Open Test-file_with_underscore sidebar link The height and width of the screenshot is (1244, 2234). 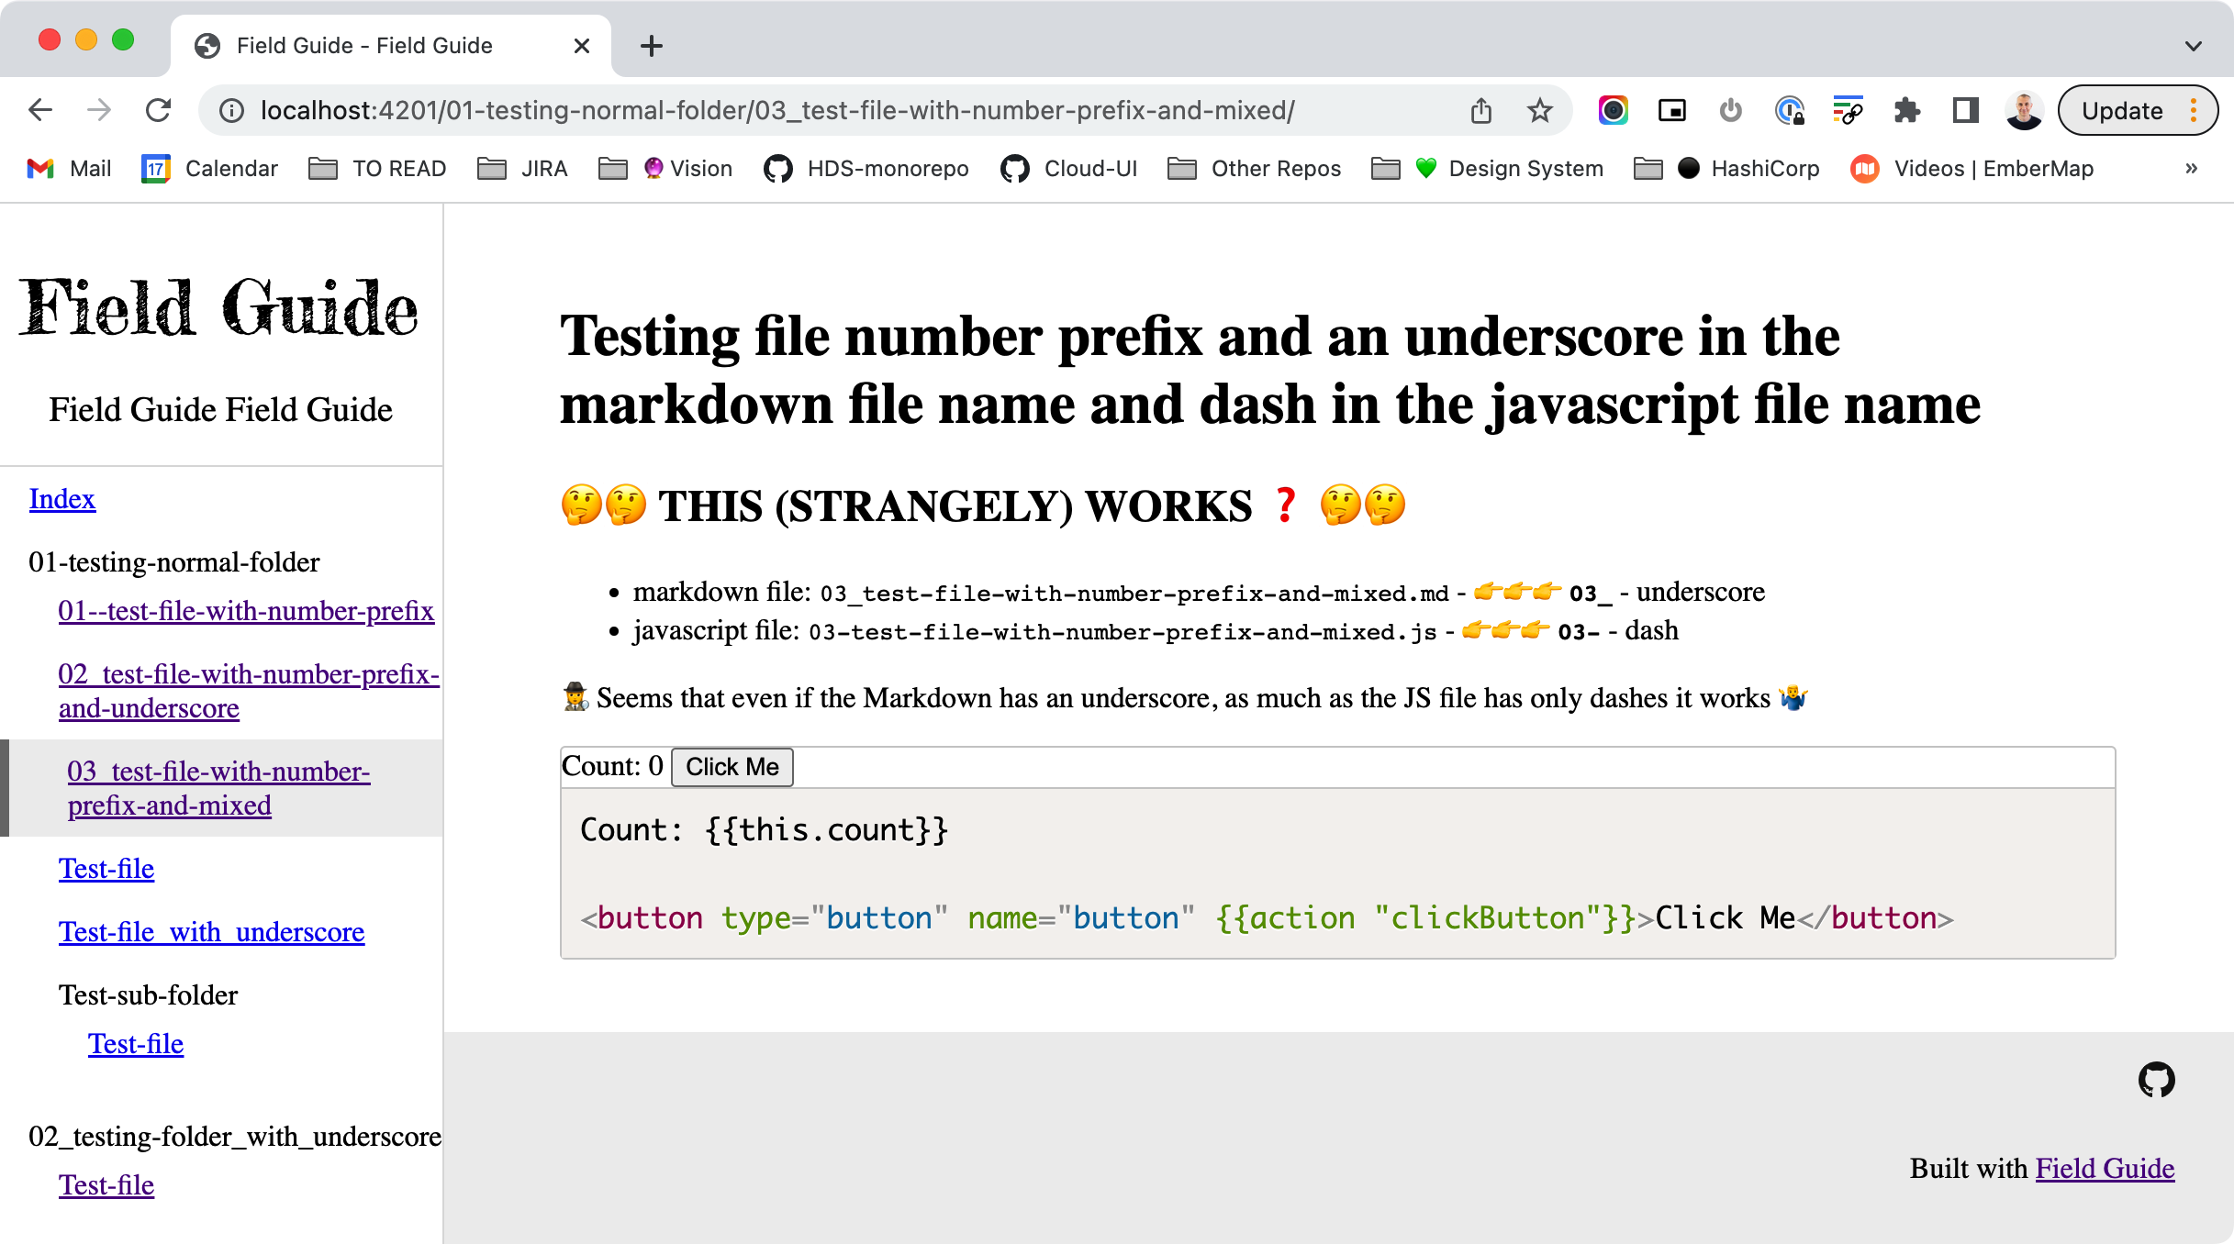pos(211,932)
